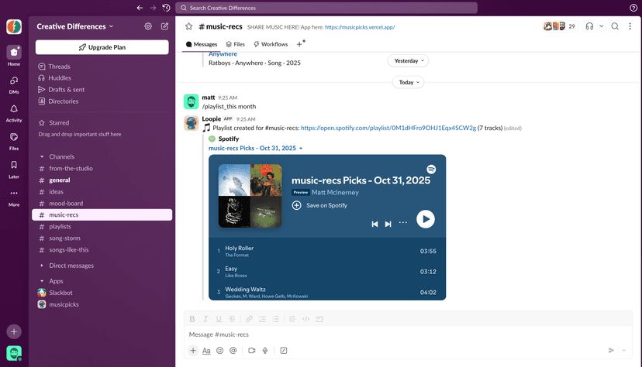The width and height of the screenshot is (642, 367).
Task: Switch to the Workflows tab
Action: pyautogui.click(x=271, y=44)
